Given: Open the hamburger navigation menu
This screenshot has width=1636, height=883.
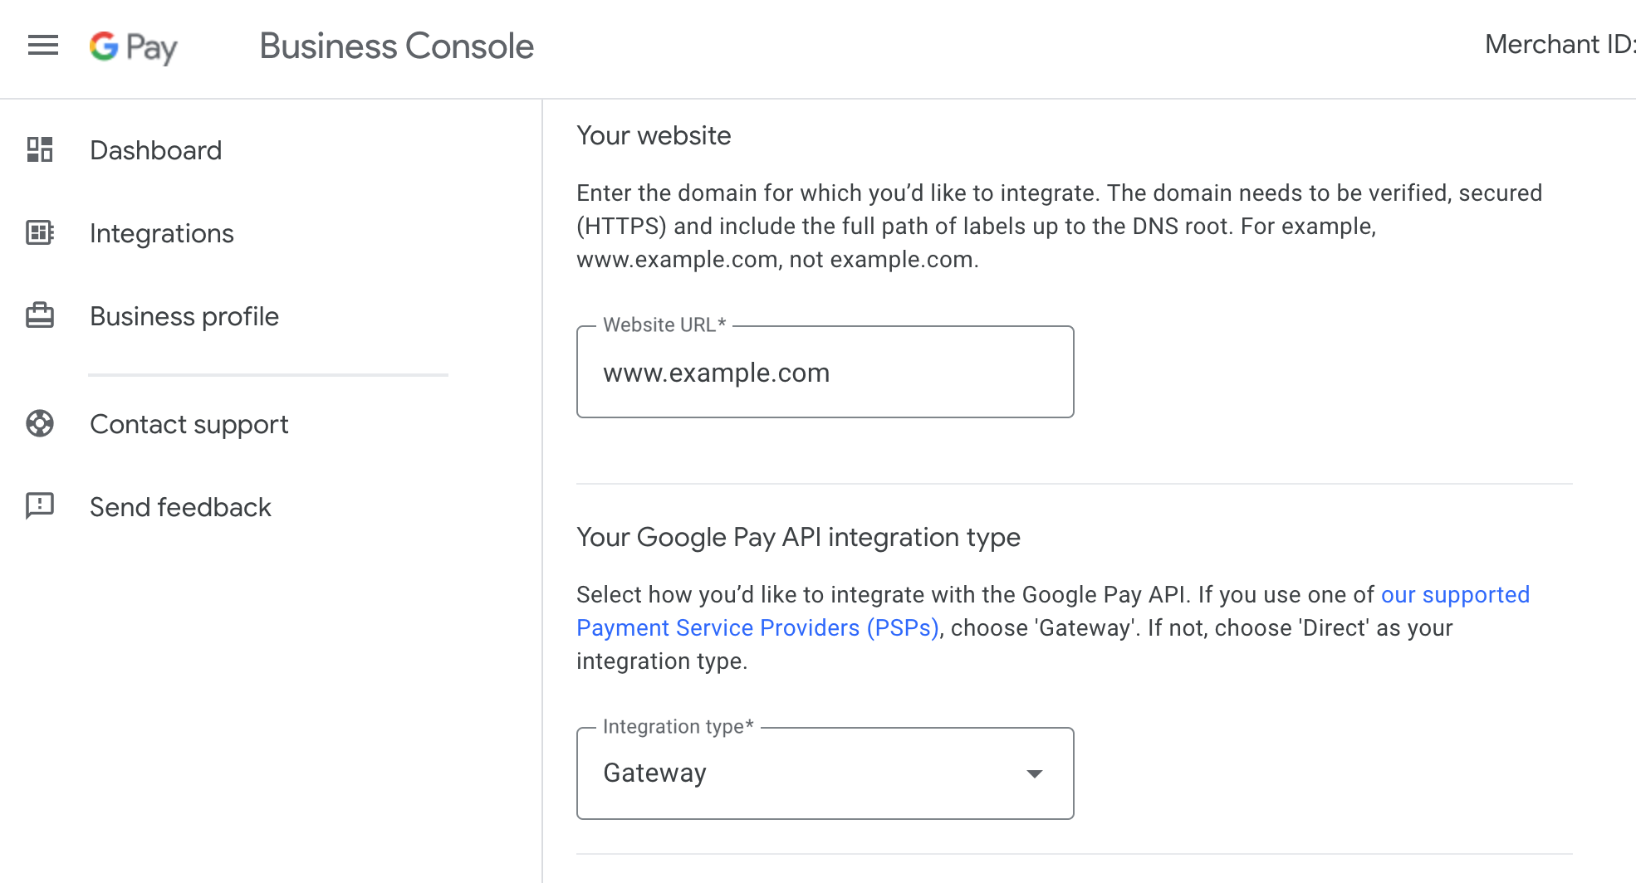Looking at the screenshot, I should point(43,46).
